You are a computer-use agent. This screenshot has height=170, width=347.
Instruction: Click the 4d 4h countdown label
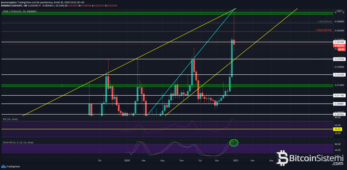[342, 49]
